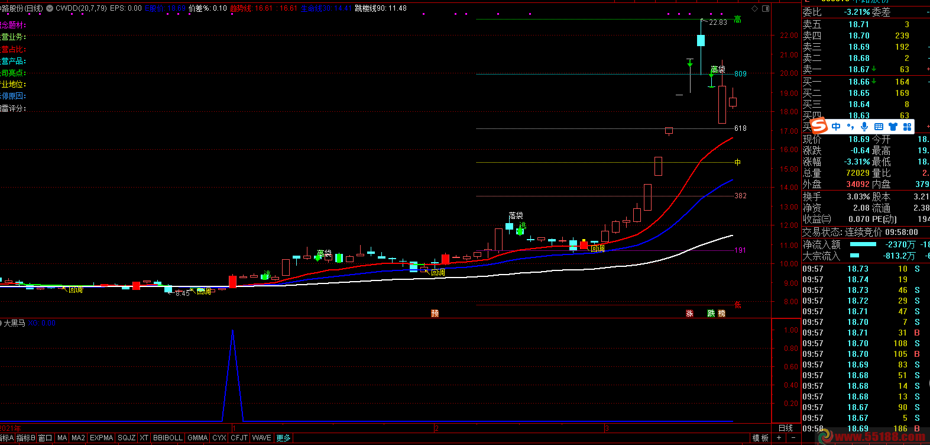The width and height of the screenshot is (930, 445).
Task: Switch Sogou input to Chinese mode
Action: (x=836, y=126)
